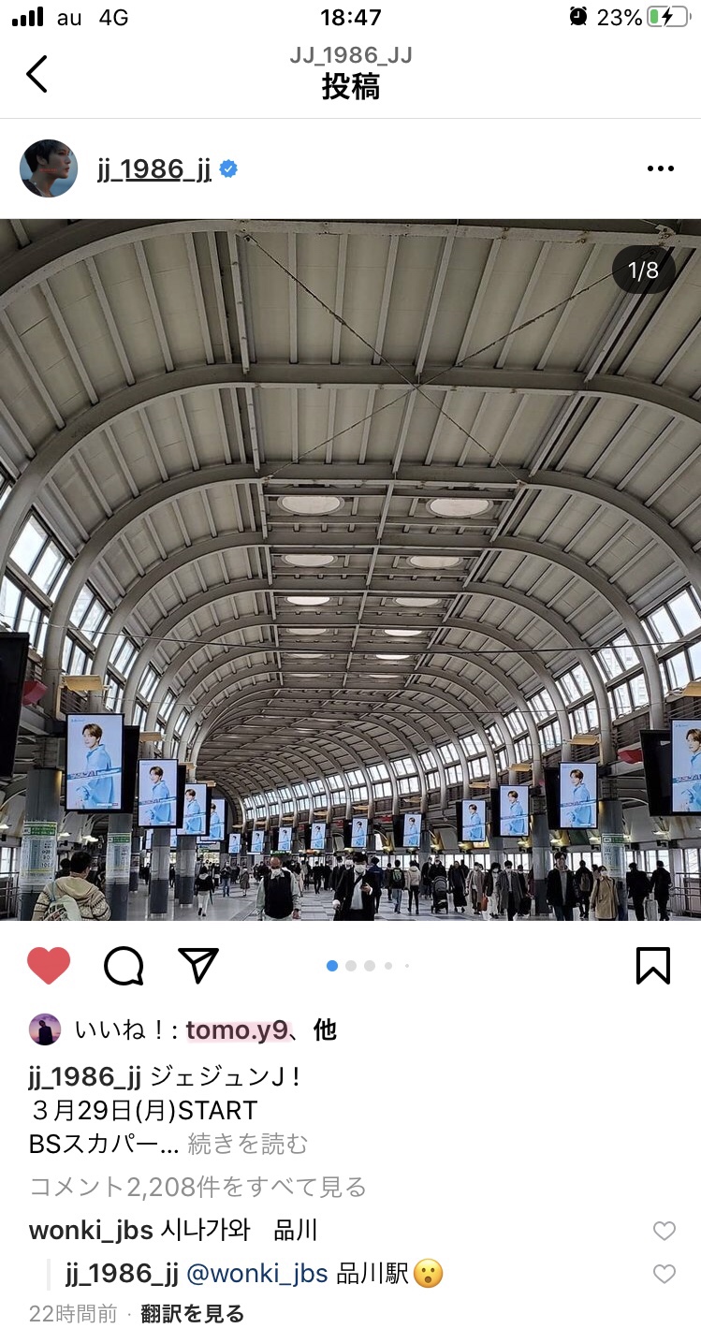Like the wonki_jbs comment heart
This screenshot has height=1343, width=701.
tap(664, 1231)
